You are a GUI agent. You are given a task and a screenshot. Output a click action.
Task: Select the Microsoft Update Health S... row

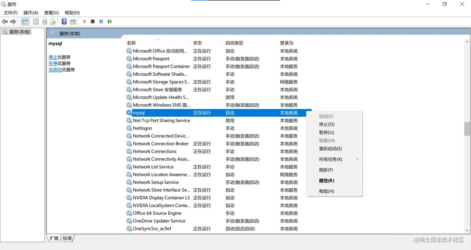(218, 97)
